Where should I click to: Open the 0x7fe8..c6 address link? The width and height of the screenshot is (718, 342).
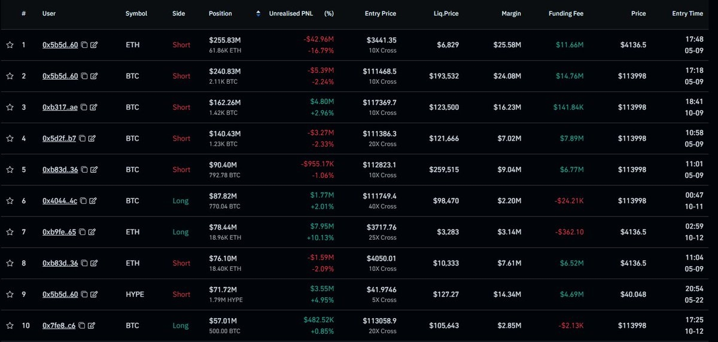click(x=59, y=325)
